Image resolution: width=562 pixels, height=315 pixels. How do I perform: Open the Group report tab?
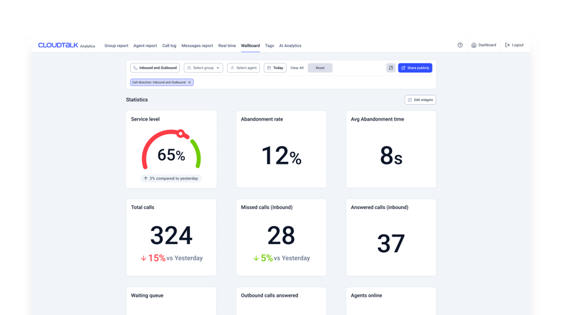tap(116, 46)
